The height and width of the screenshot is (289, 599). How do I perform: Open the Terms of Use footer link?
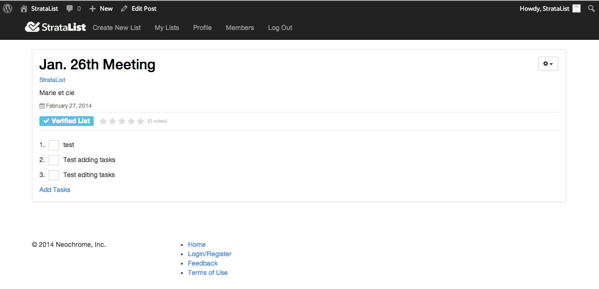tap(208, 273)
